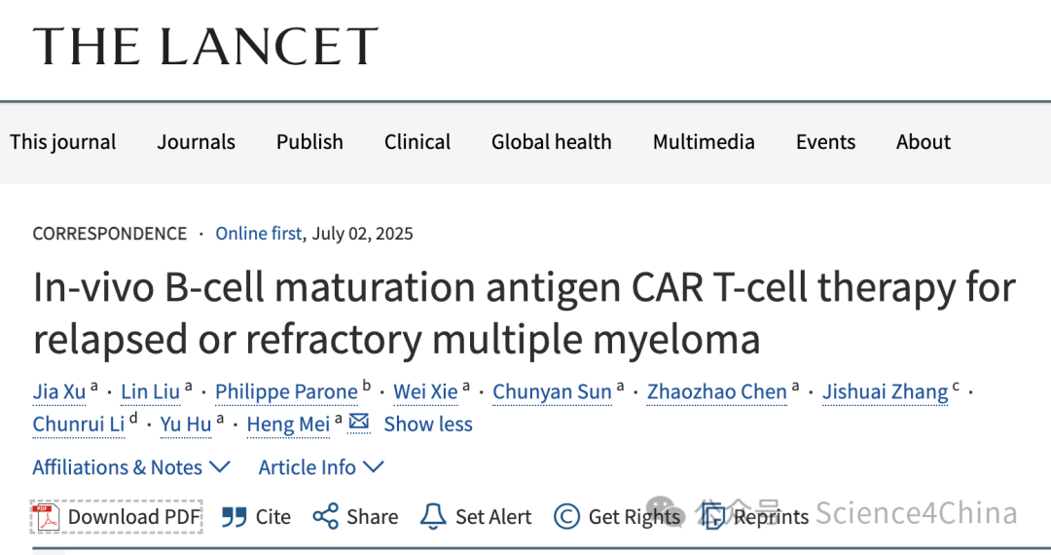Click the Download PDF icon
This screenshot has width=1051, height=555.
tap(48, 517)
